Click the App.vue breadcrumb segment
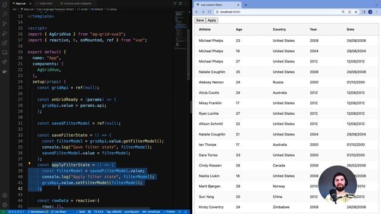This screenshot has width=381, height=214. [27, 10]
